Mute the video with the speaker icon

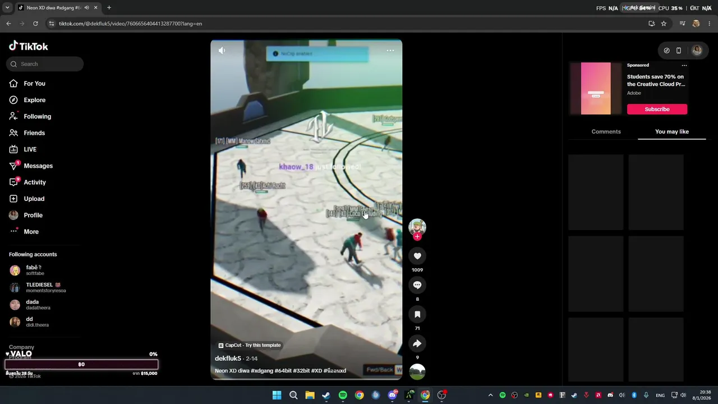tap(222, 50)
